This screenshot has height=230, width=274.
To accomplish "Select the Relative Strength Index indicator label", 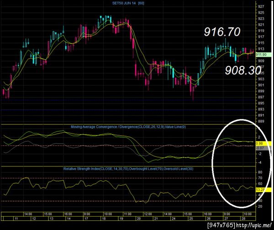I will [x=128, y=169].
